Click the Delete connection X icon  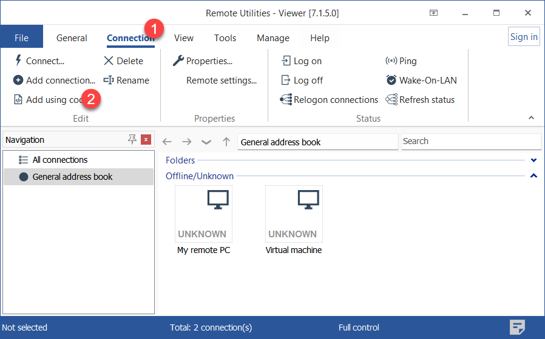click(x=109, y=61)
